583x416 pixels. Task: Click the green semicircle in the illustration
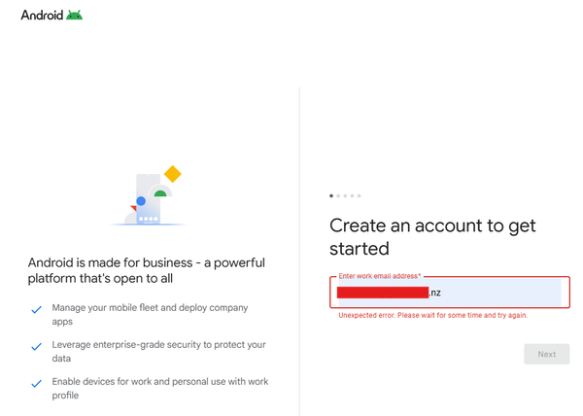pos(160,193)
